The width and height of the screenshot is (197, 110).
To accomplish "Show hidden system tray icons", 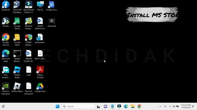I will (x=160, y=106).
